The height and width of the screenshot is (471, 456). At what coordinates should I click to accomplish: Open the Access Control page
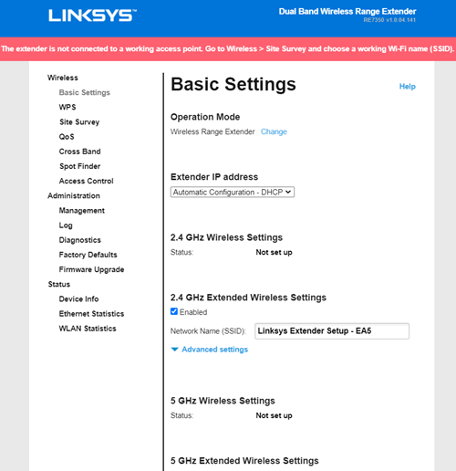tap(86, 181)
